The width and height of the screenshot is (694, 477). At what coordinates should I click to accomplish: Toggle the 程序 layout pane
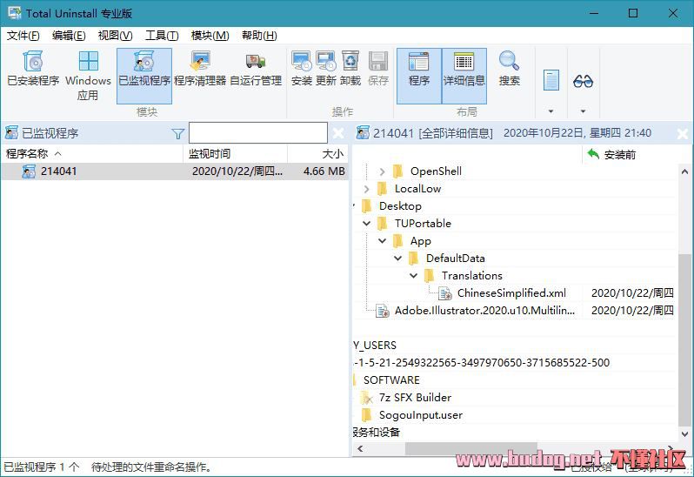click(x=419, y=77)
